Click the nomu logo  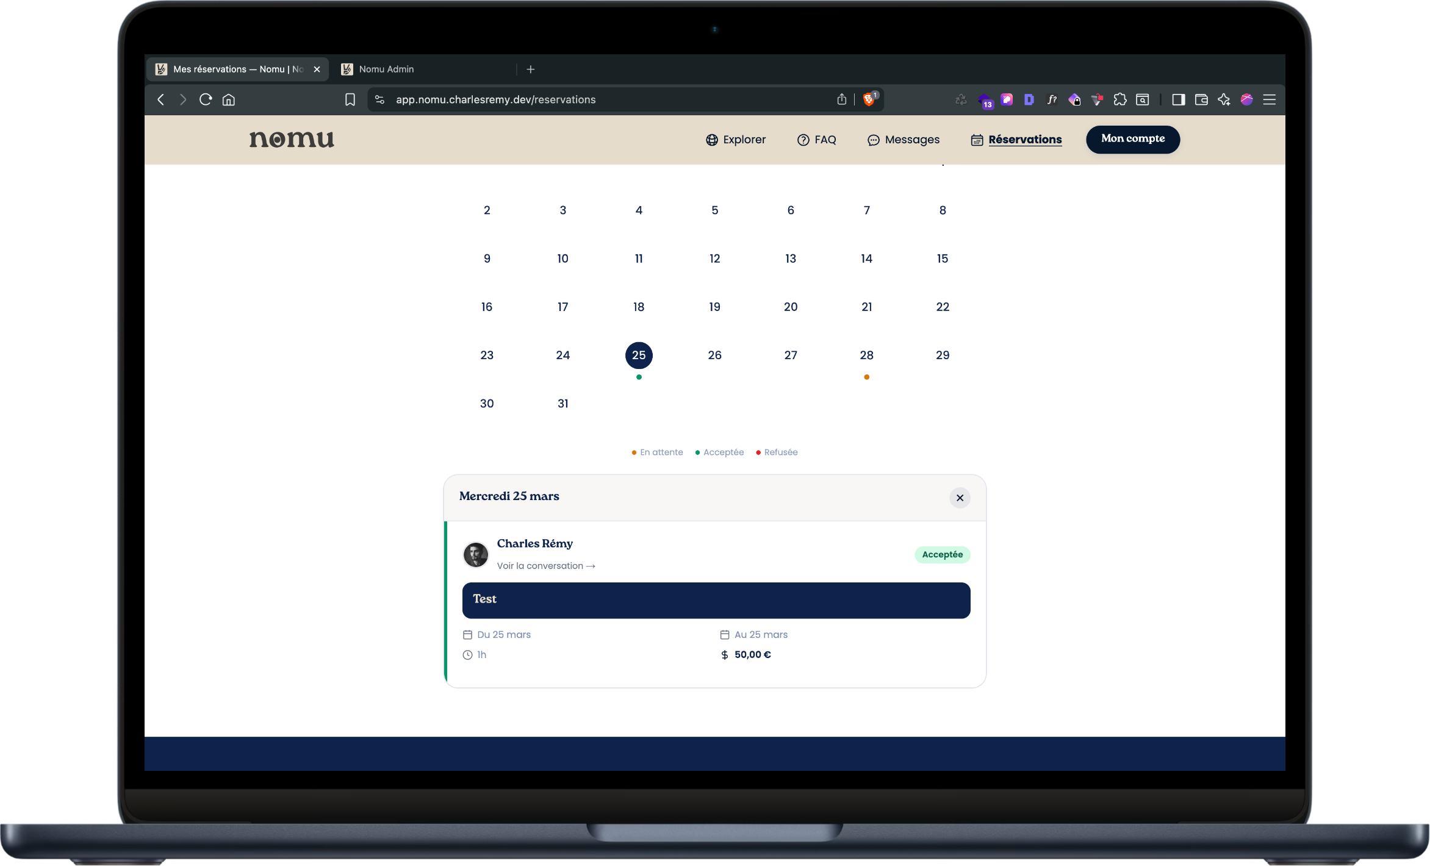click(x=292, y=139)
